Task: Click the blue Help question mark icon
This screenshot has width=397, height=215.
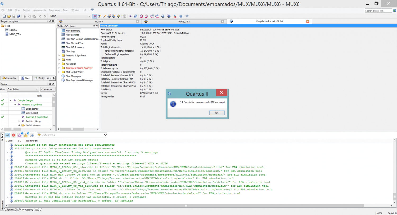Action: (x=181, y=16)
